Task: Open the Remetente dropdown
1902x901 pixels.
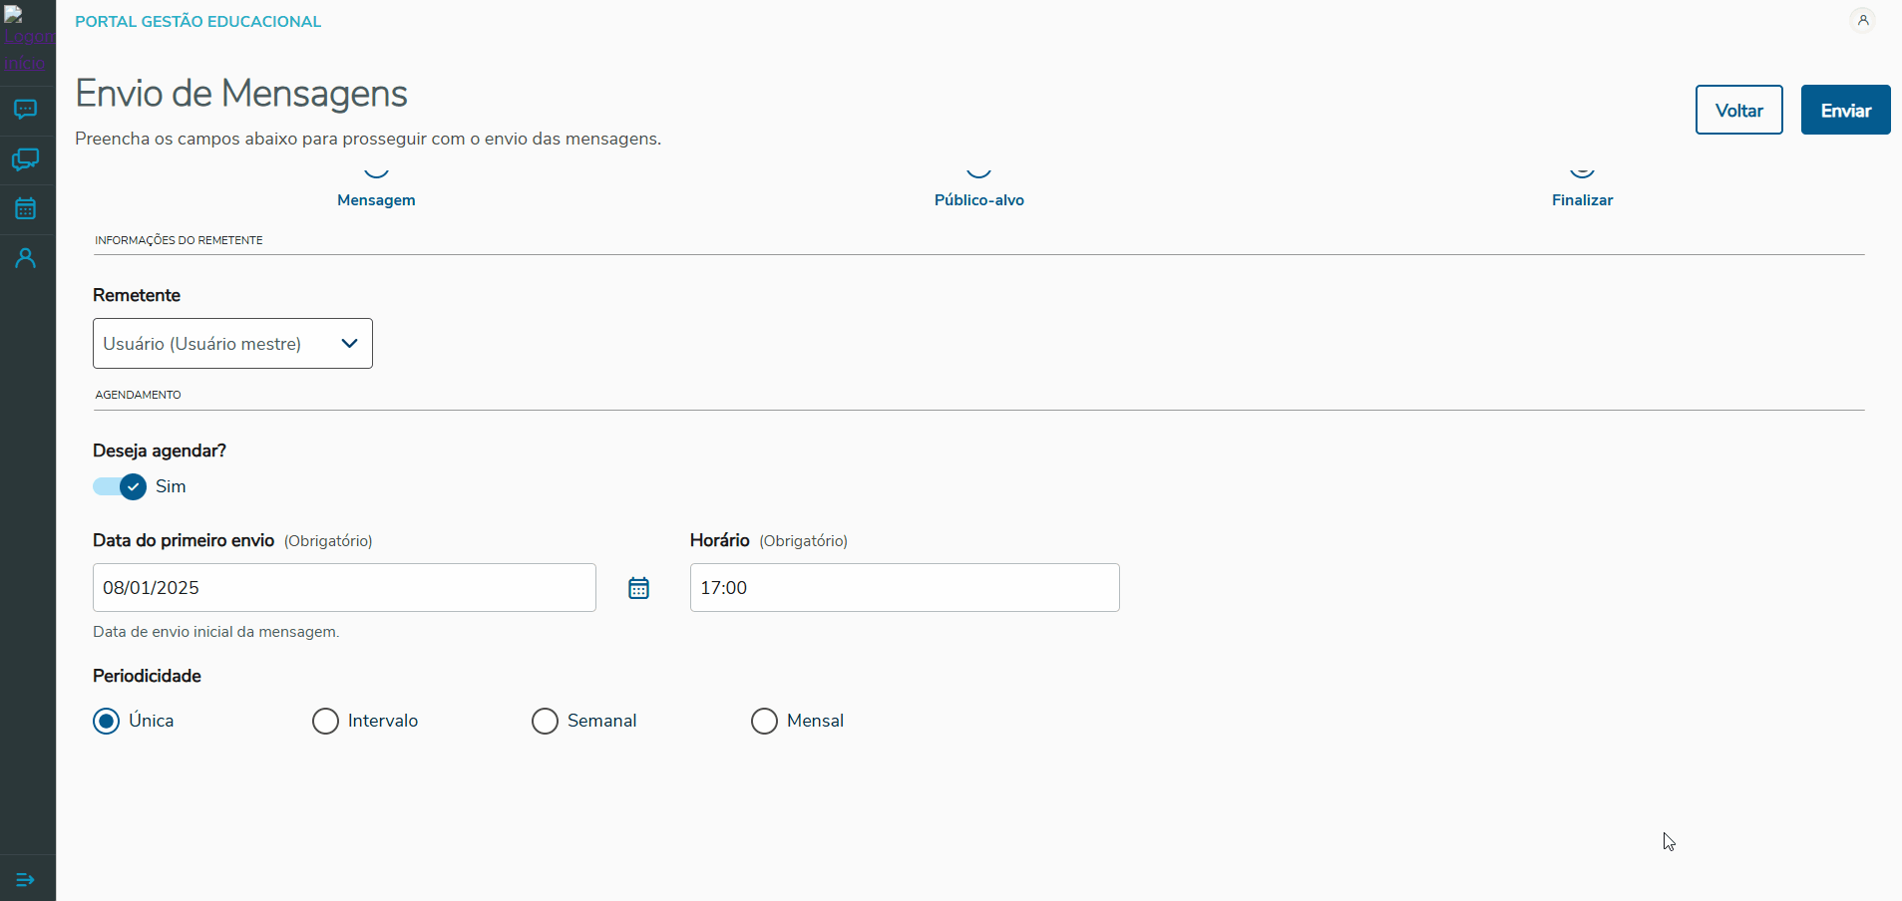Action: [232, 344]
